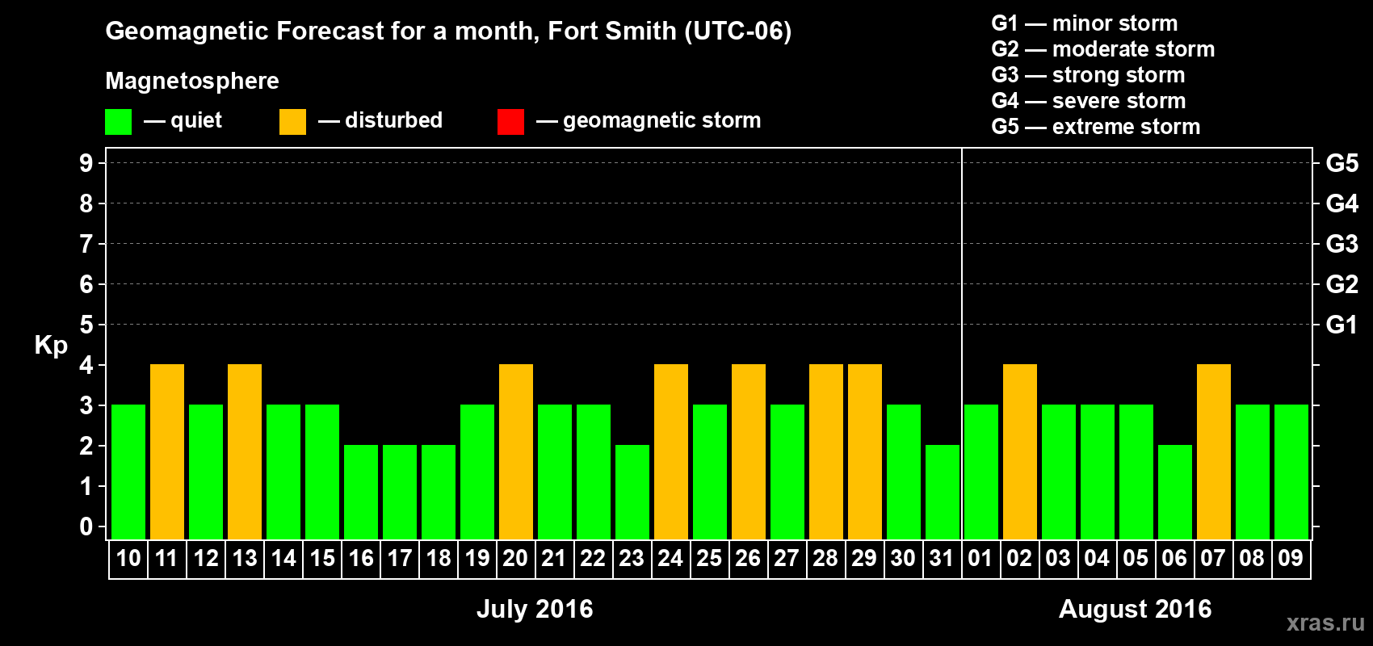Click the green bar for August 01
The image size is (1373, 646).
(x=981, y=472)
